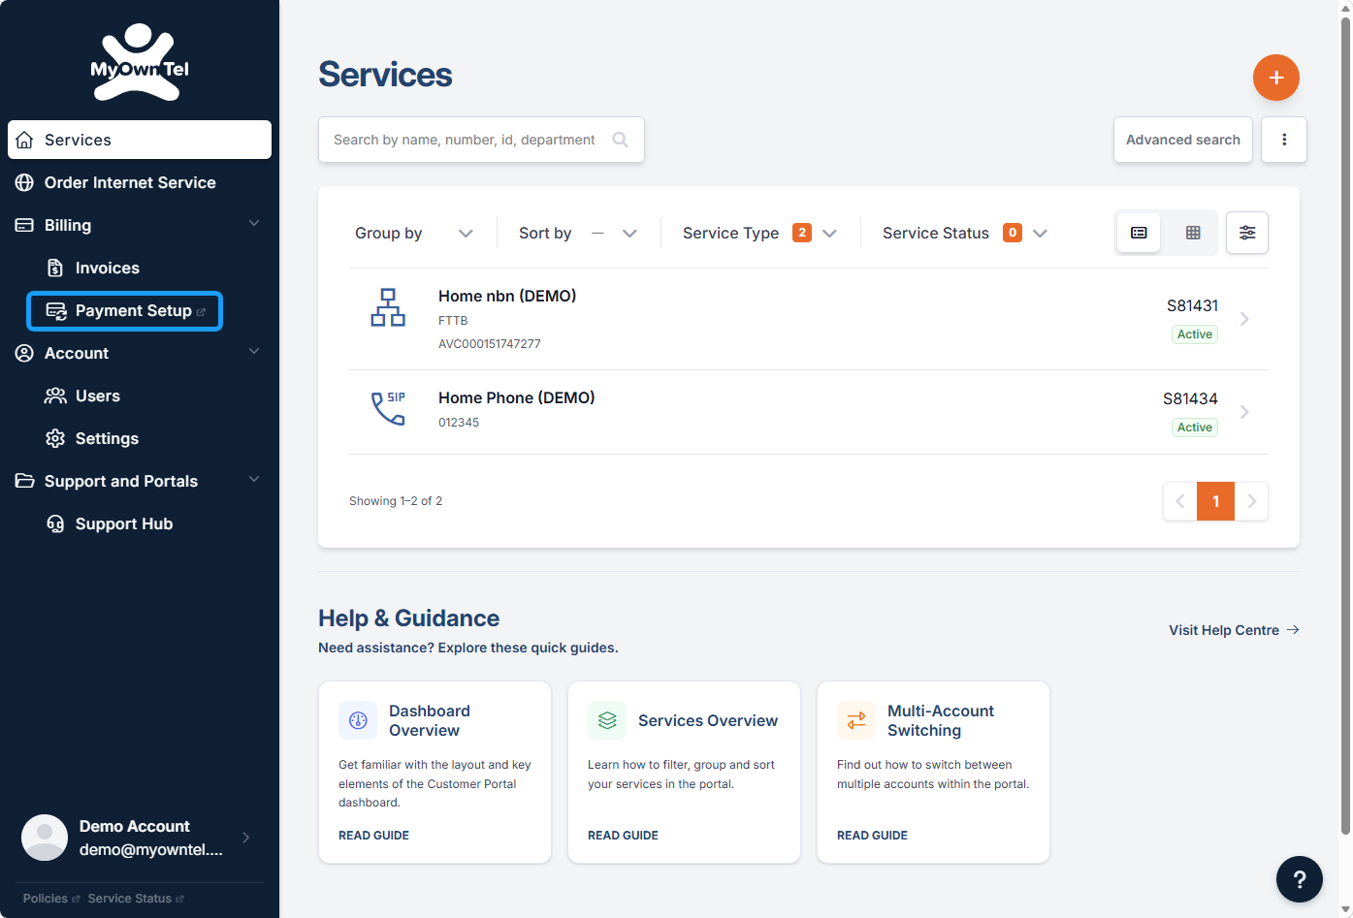Open the Service Status filter dropdown
The image size is (1353, 918).
(x=965, y=233)
